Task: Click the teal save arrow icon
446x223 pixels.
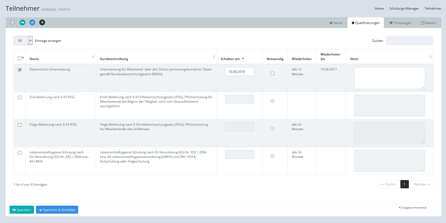Action: pyautogui.click(x=22, y=22)
